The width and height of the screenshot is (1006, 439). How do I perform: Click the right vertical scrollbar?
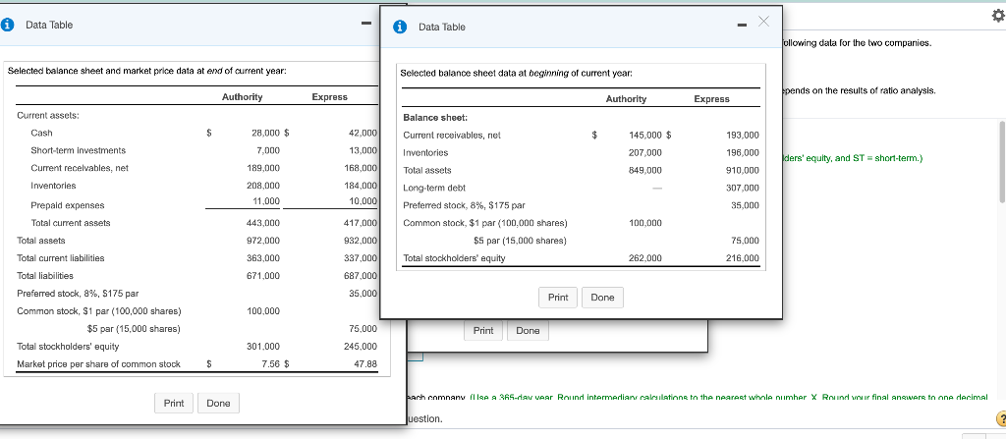1002,160
